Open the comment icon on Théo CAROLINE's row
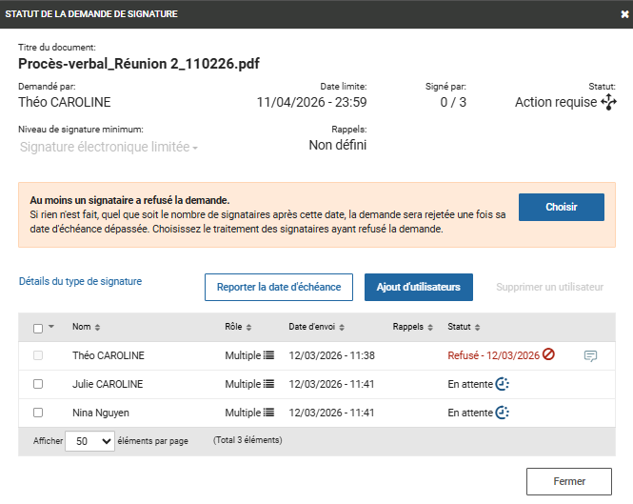This screenshot has width=633, height=504. point(590,356)
